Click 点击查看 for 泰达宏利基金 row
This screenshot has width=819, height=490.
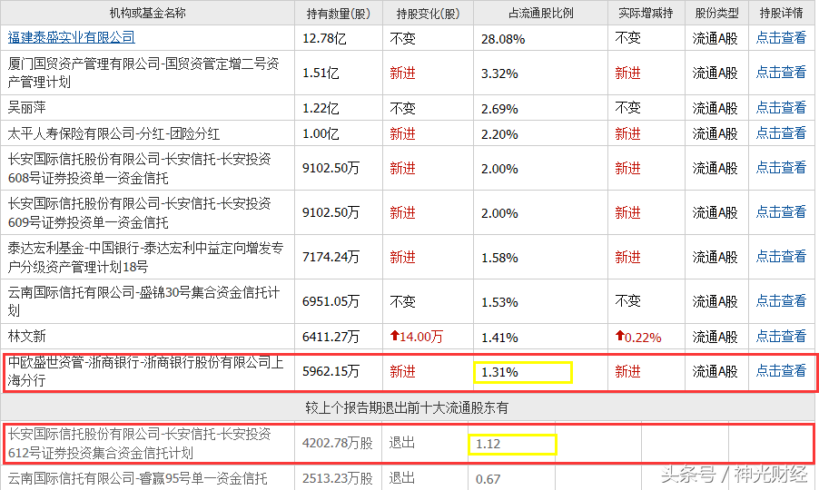[781, 256]
